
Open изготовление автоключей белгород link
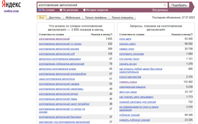pyautogui.click(x=60, y=117)
